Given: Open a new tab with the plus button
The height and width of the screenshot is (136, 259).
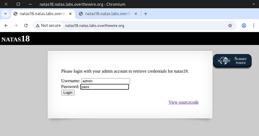Looking at the screenshot, I should pos(146,14).
